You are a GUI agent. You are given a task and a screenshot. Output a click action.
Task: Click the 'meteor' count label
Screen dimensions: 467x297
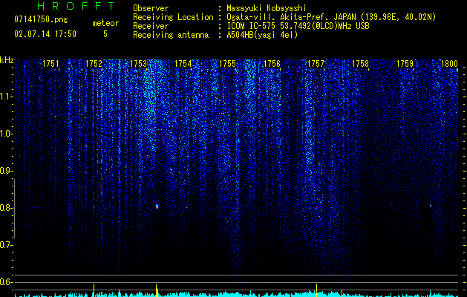(x=105, y=23)
